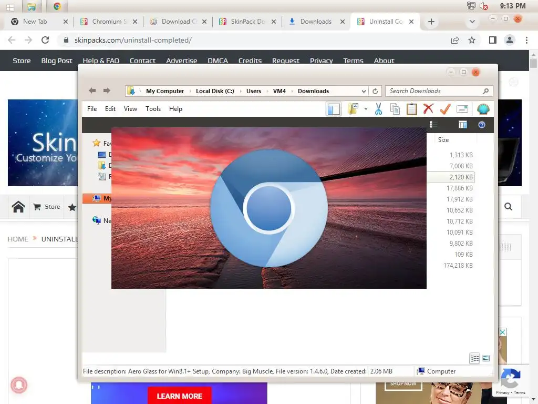Image resolution: width=538 pixels, height=404 pixels.
Task: Click the muted volume tray icon
Action: pos(484,6)
